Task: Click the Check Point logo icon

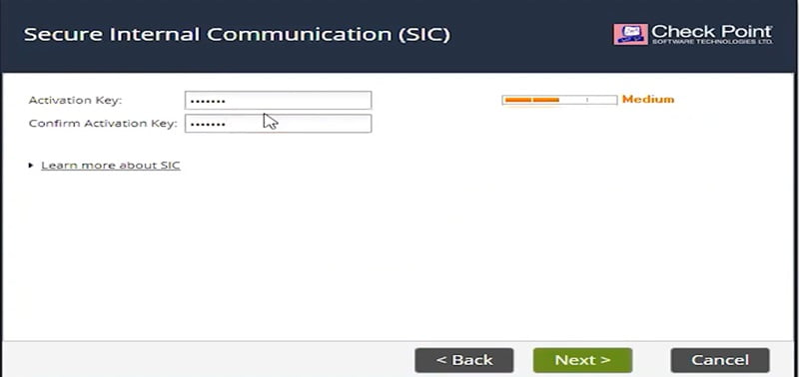Action: [630, 34]
